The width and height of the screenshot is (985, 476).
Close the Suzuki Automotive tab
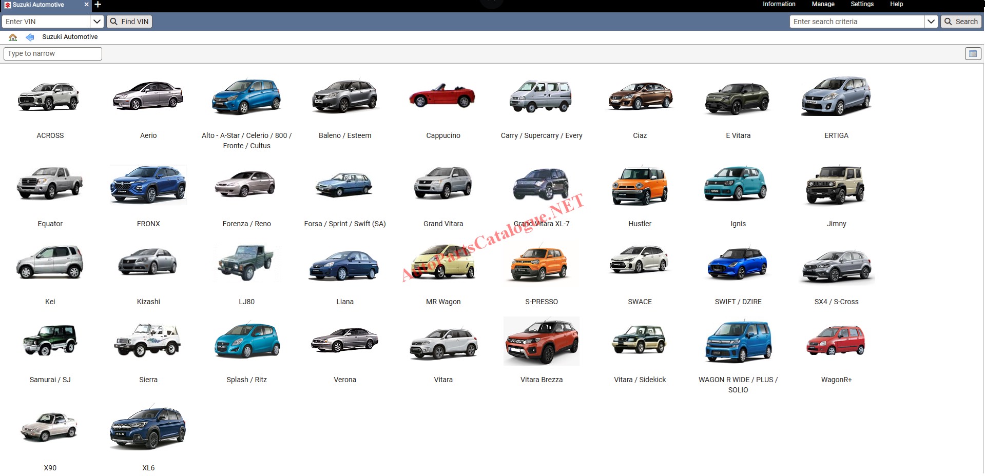click(x=86, y=5)
